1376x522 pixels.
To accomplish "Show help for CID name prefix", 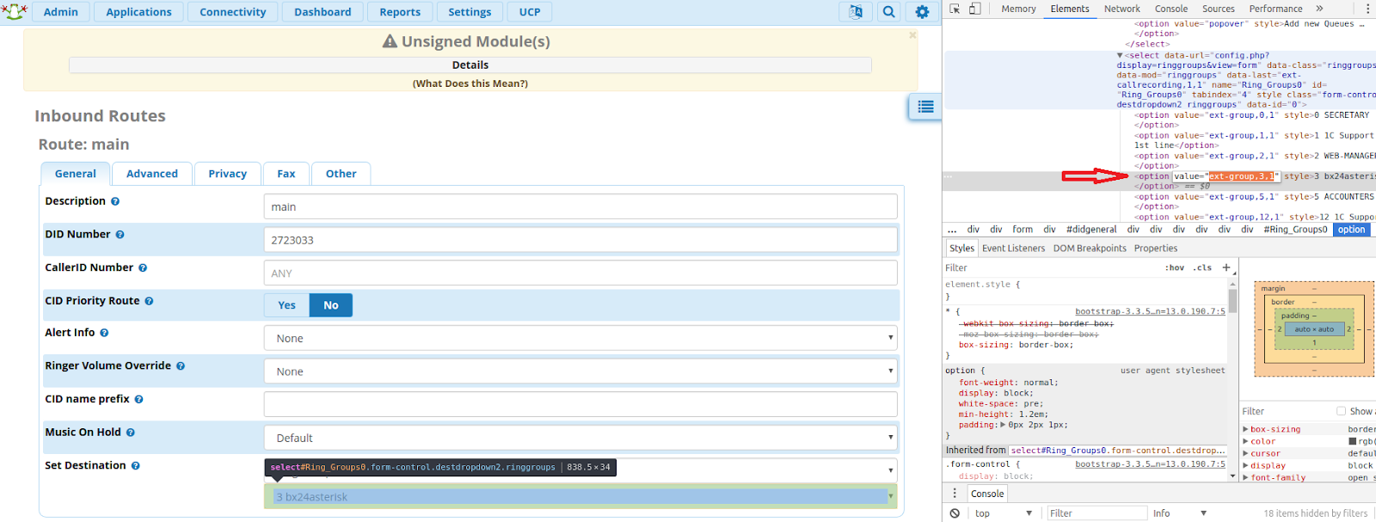I will pos(138,400).
